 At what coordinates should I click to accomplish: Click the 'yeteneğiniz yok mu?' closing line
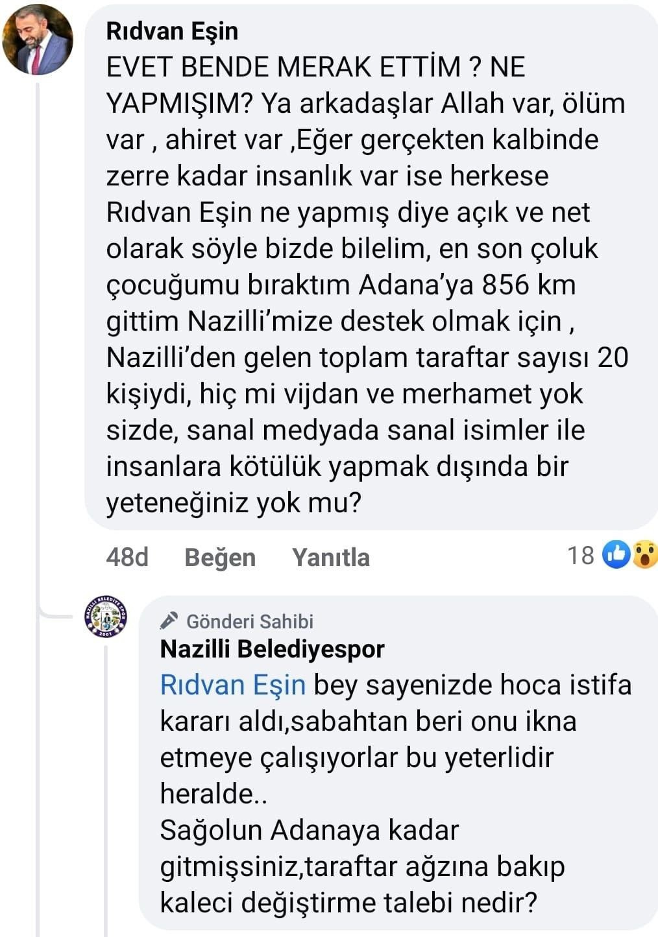[234, 503]
